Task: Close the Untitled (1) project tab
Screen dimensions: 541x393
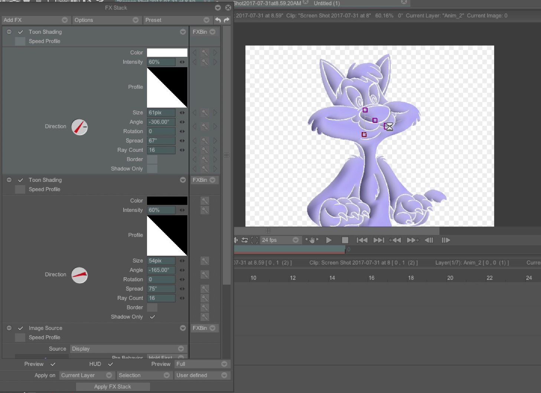Action: click(x=404, y=2)
